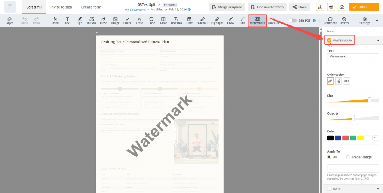
Task: Collapse the toolbar with chevron
Action: tap(377, 21)
